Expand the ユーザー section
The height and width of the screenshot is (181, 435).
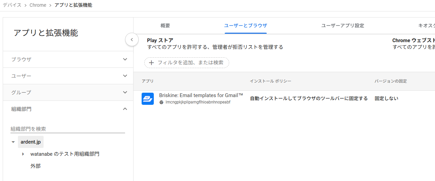(x=125, y=76)
